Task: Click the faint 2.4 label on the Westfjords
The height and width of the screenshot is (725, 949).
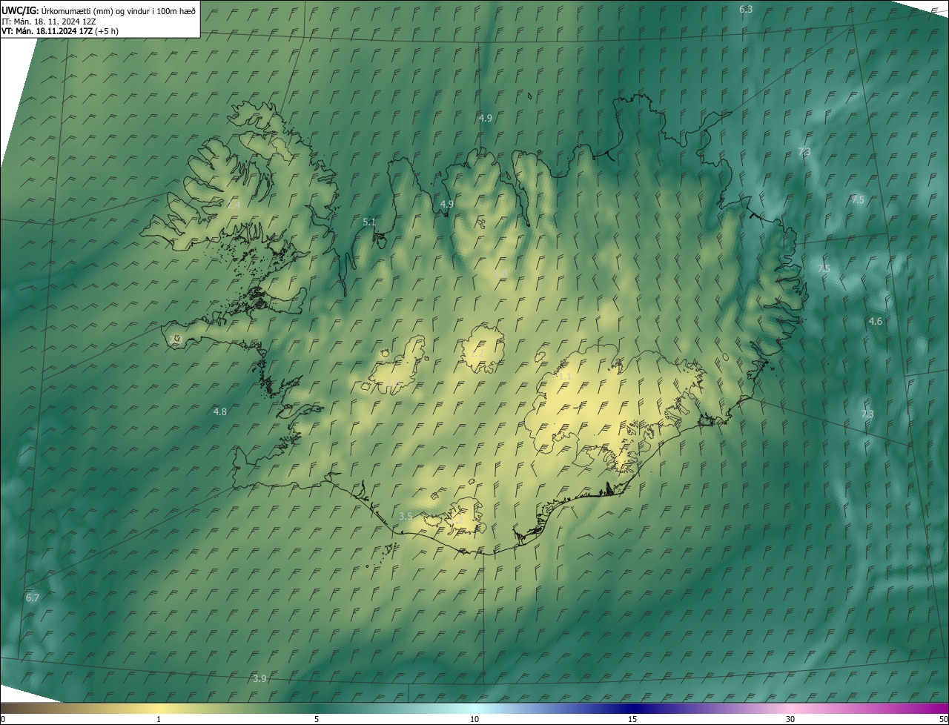Action: click(x=234, y=204)
